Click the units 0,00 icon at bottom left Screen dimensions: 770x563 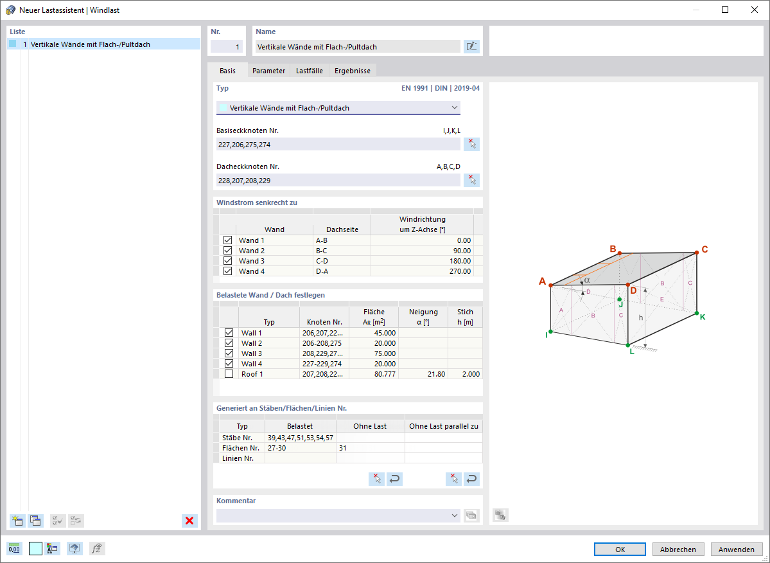click(x=15, y=549)
